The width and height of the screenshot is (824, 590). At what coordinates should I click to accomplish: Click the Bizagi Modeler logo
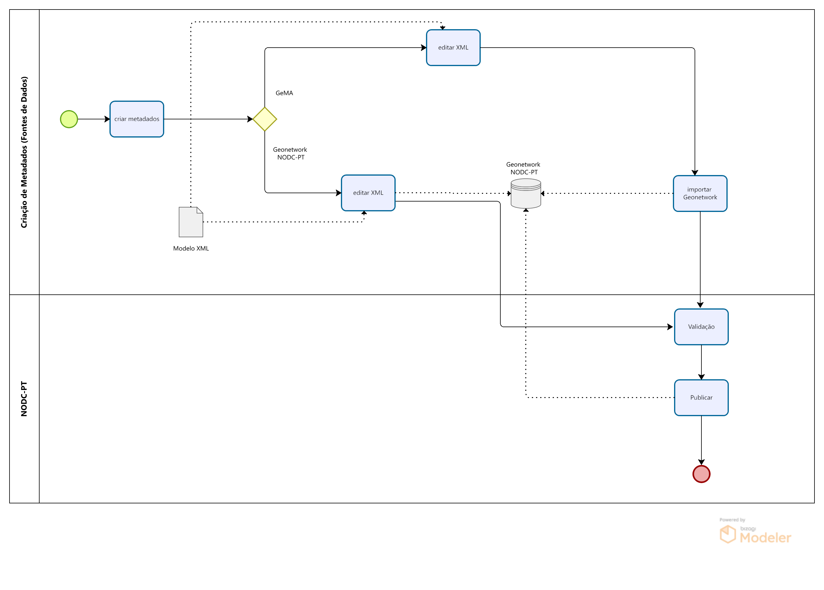[x=755, y=535]
